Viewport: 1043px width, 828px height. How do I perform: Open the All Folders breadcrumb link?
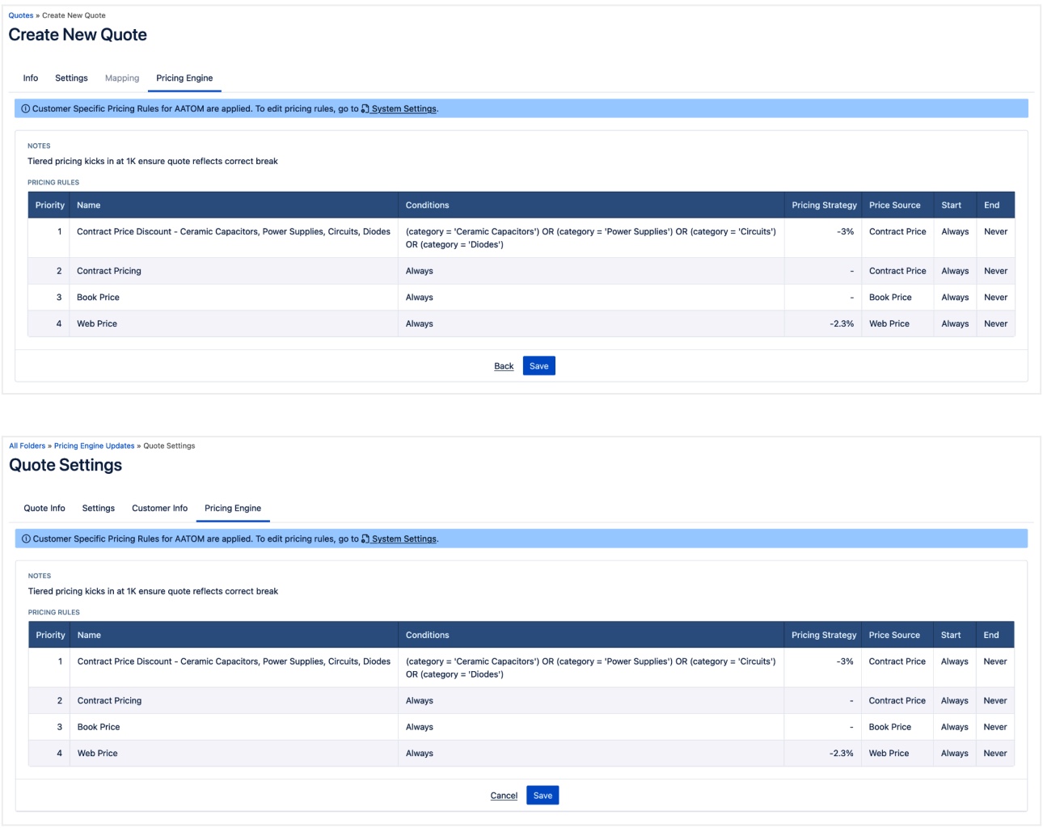[27, 446]
